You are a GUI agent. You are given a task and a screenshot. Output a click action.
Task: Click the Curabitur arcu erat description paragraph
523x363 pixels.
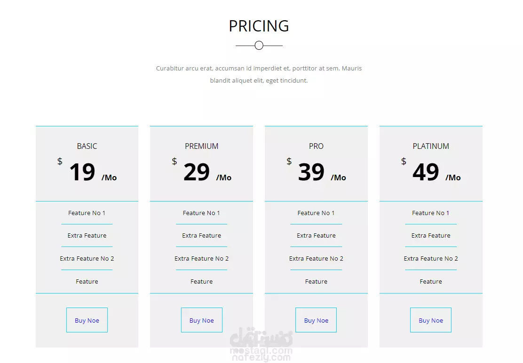click(x=259, y=74)
